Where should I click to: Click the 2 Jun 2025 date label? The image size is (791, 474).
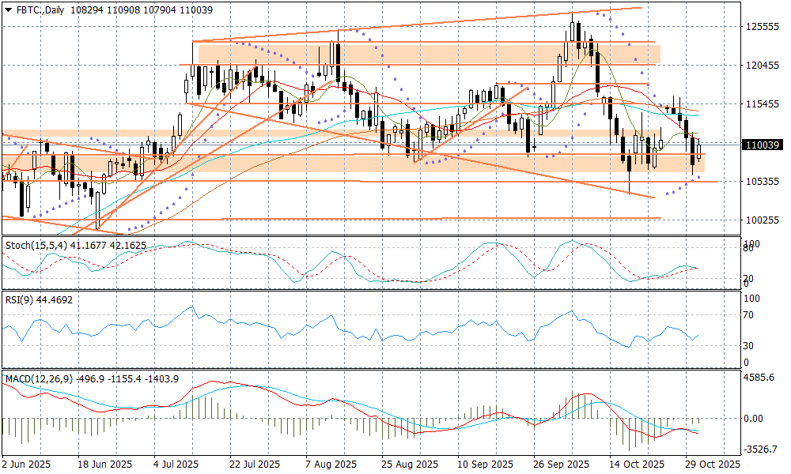coord(28,464)
